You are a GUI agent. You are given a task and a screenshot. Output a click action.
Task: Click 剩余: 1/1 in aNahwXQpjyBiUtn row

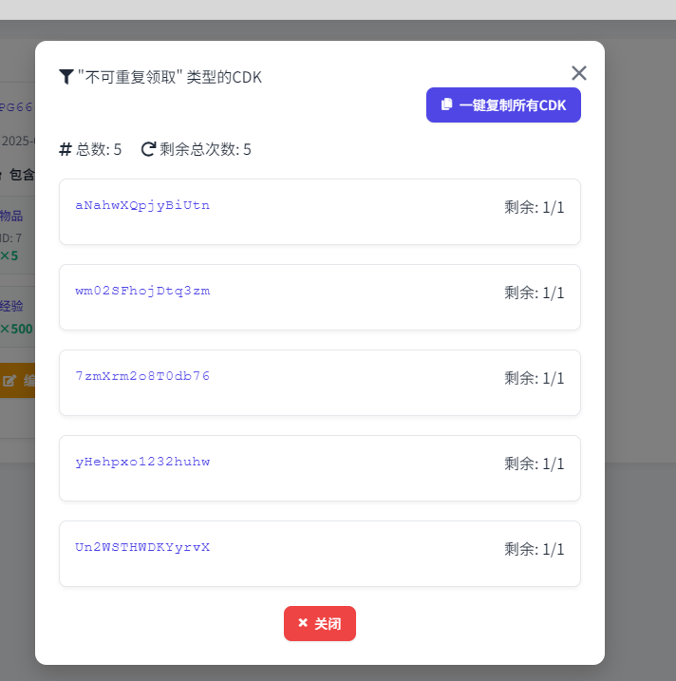[x=534, y=208]
